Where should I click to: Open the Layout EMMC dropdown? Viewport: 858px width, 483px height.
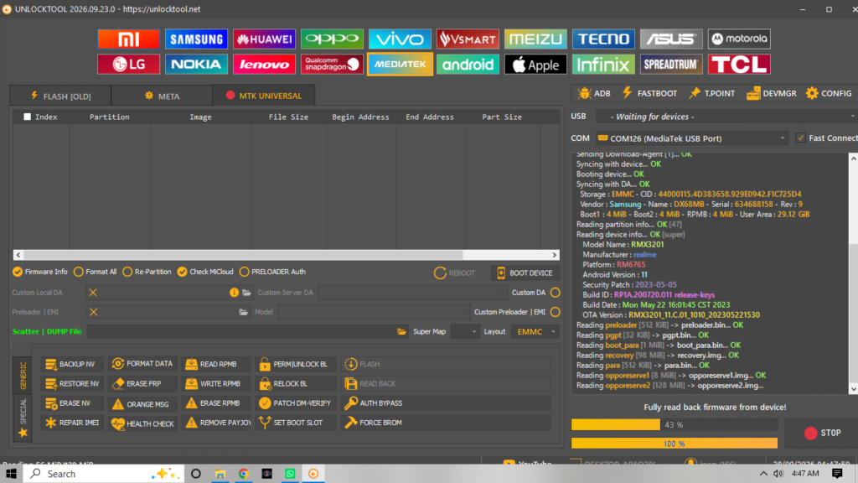pos(535,332)
